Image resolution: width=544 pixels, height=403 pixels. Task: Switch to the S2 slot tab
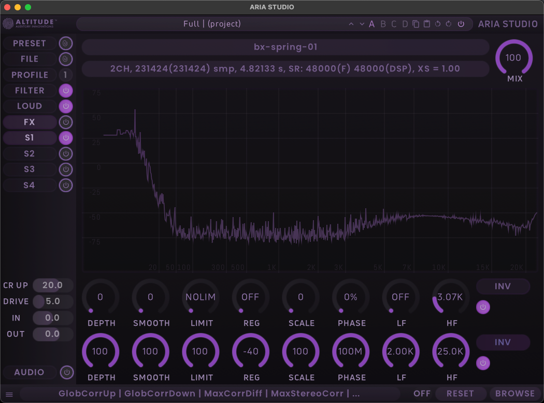tap(30, 154)
